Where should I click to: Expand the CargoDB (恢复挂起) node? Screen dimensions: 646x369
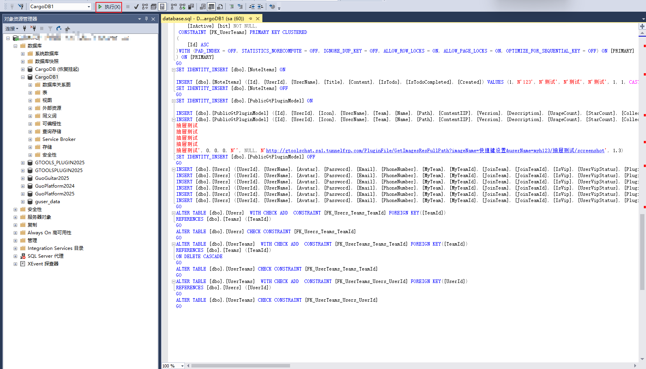23,69
